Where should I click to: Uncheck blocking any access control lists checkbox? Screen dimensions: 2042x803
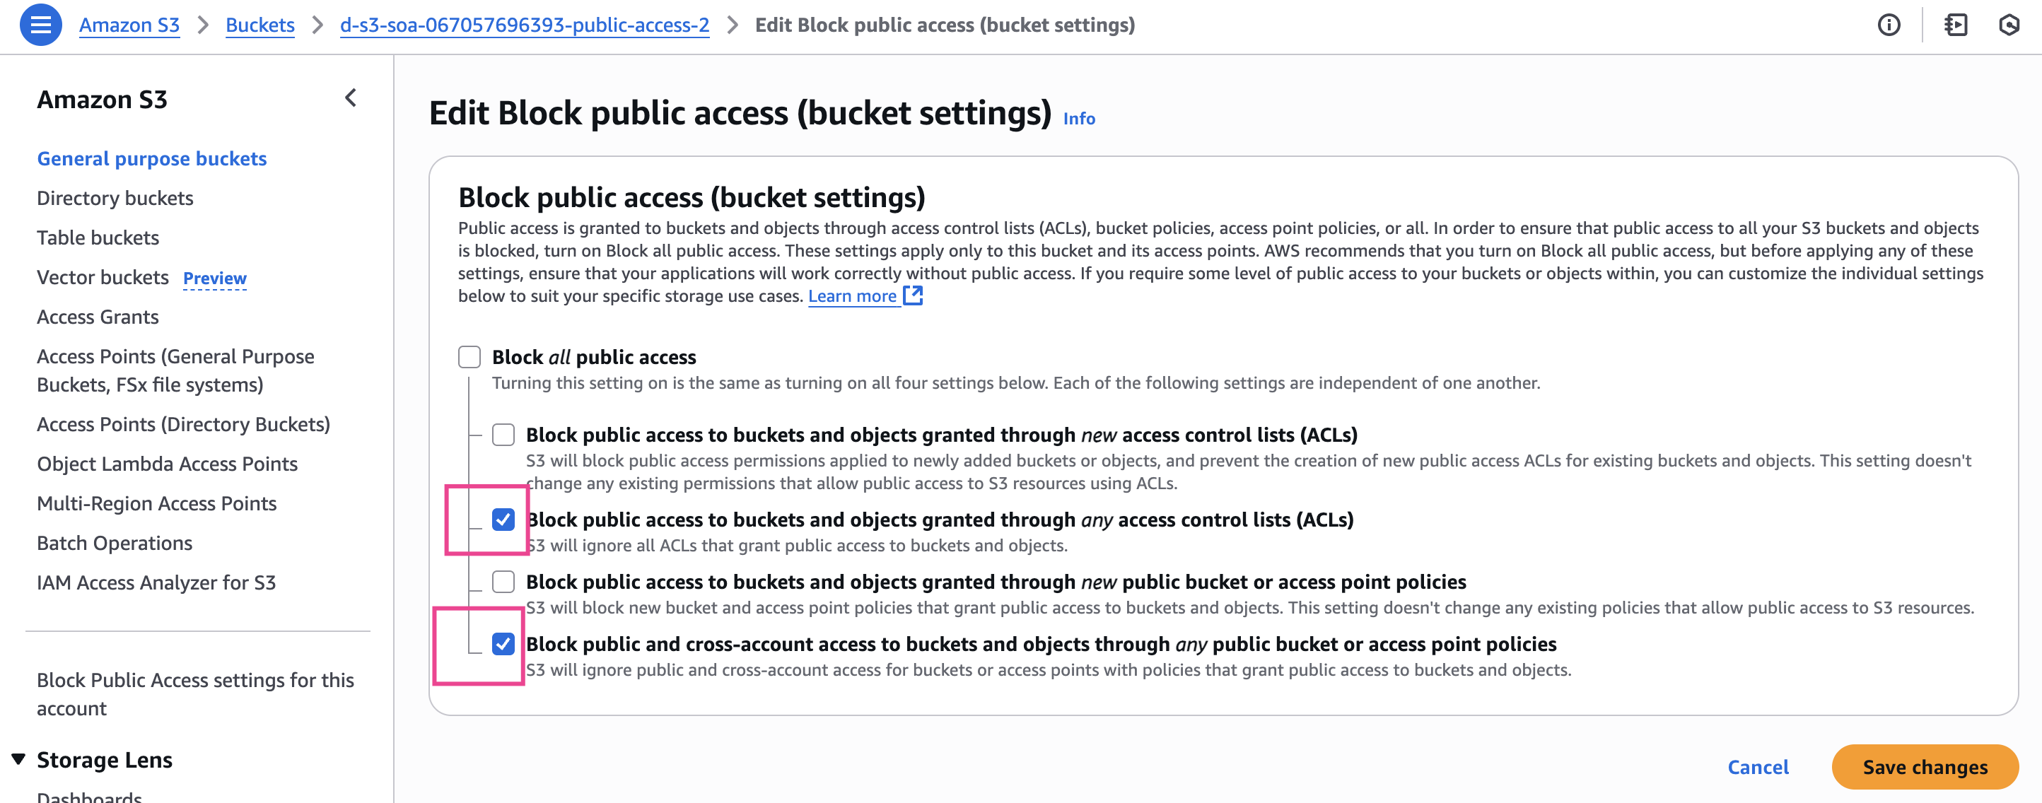[503, 520]
